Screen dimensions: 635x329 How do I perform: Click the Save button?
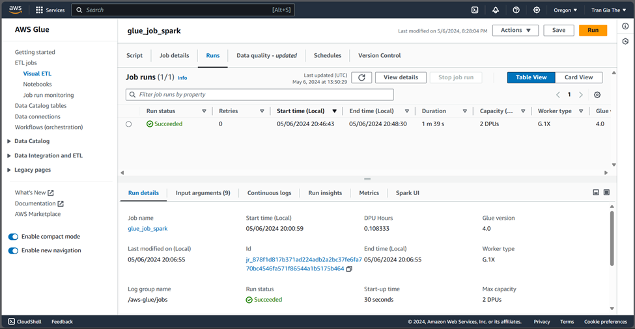(x=559, y=31)
